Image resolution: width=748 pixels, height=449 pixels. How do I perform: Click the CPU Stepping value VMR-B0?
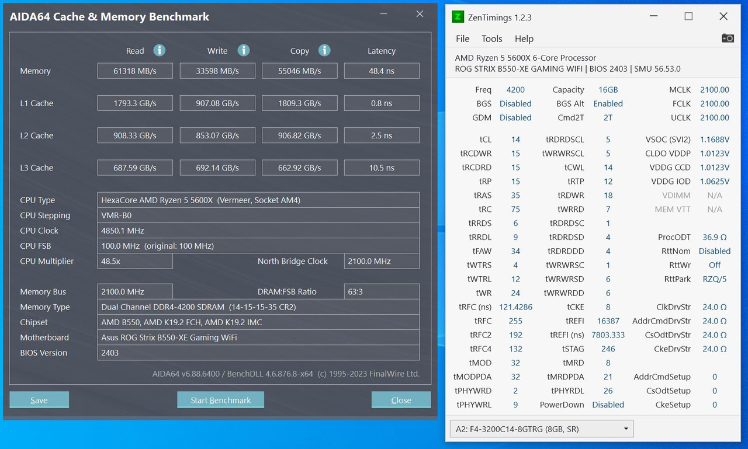258,215
